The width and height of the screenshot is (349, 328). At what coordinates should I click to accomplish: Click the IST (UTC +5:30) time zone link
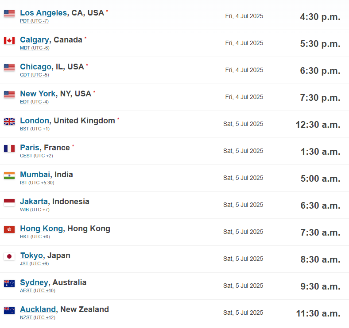point(37,183)
